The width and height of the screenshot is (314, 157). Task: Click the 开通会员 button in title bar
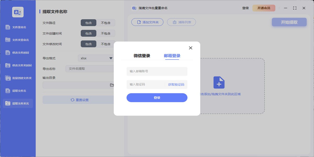(x=263, y=8)
